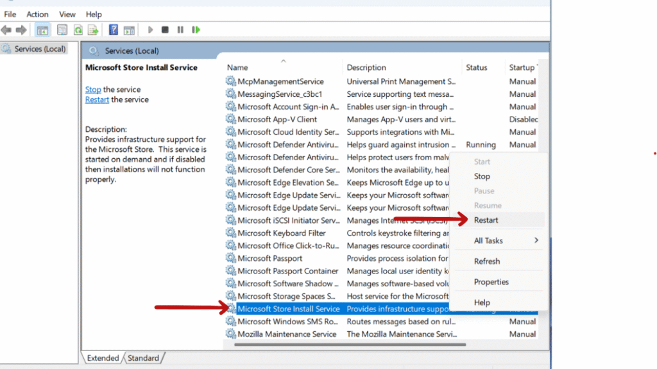657x369 pixels.
Task: Sort by the Startup Type column header
Action: point(522,67)
